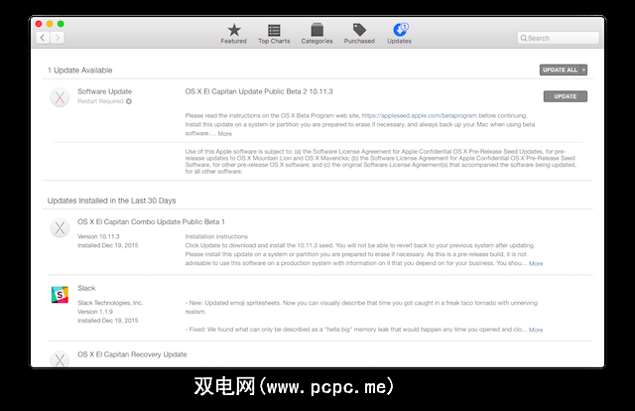Image resolution: width=635 pixels, height=411 pixels.
Task: Click the UPDATE ALL button
Action: [560, 70]
